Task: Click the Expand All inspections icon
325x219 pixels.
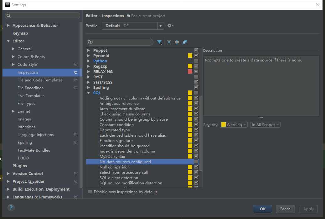Action: coord(169,42)
